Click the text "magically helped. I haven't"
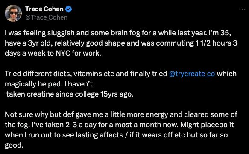Image resolution: width=249 pixels, height=154 pixels. [49, 84]
